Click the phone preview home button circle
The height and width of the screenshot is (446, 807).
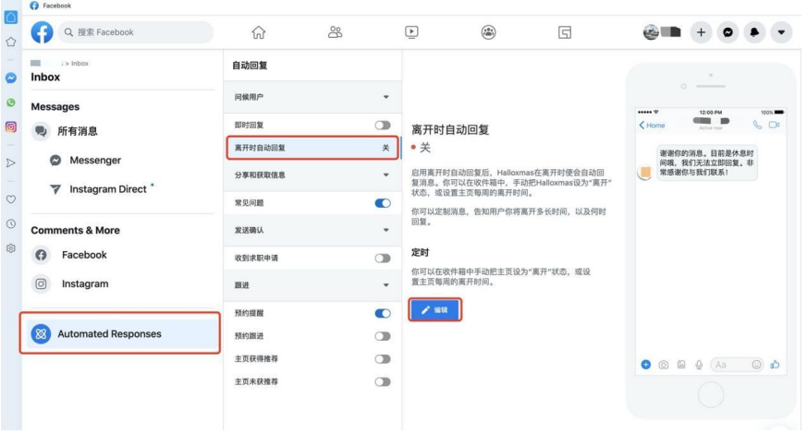(x=711, y=394)
